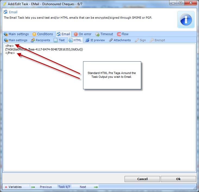Select the Sign sub-tab
Screen dimensions: 199x192
(140, 40)
